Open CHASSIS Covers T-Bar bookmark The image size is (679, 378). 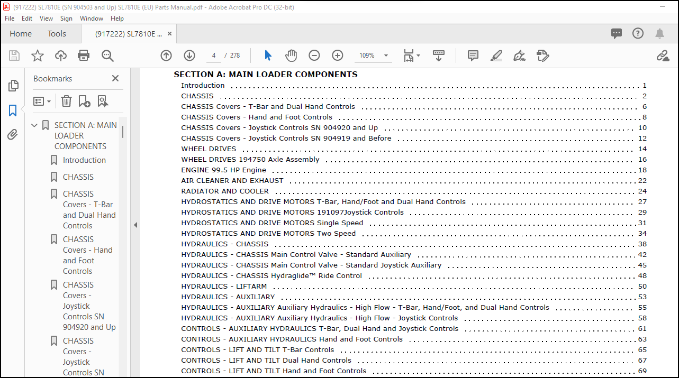[x=89, y=210]
